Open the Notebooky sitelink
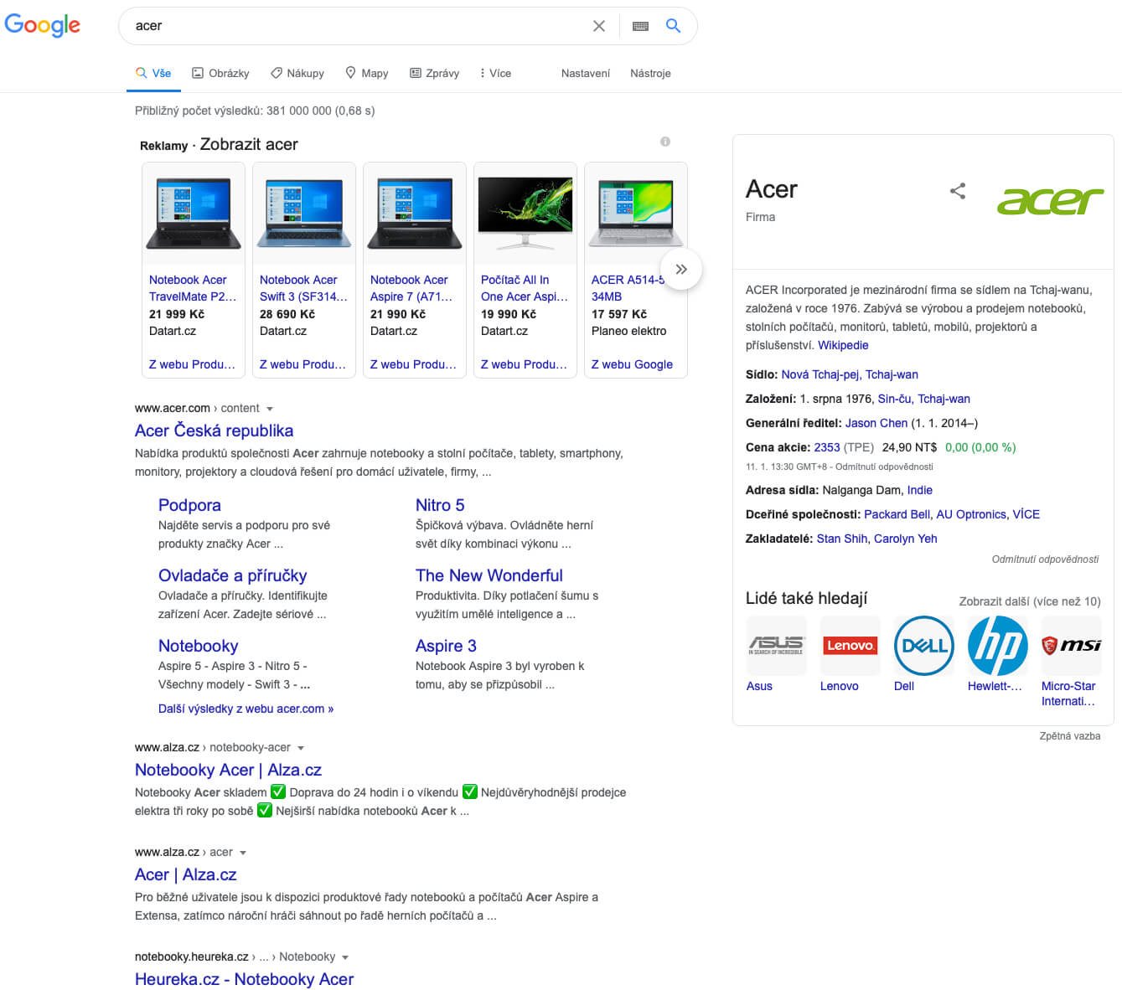The image size is (1122, 990). pyautogui.click(x=198, y=646)
